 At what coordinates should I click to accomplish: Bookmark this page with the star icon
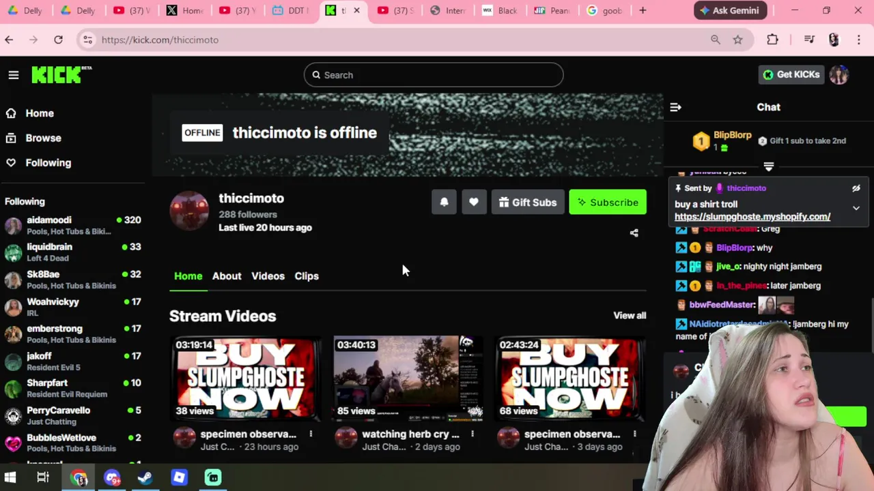click(737, 40)
